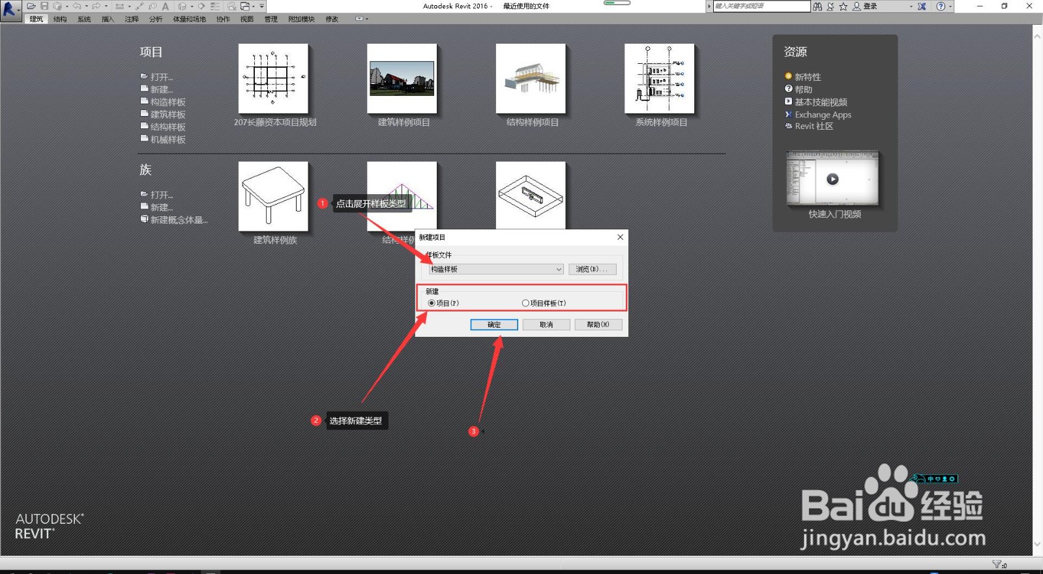Viewport: 1043px width, 574px height.
Task: Click the 确定 button in dialog
Action: 494,324
